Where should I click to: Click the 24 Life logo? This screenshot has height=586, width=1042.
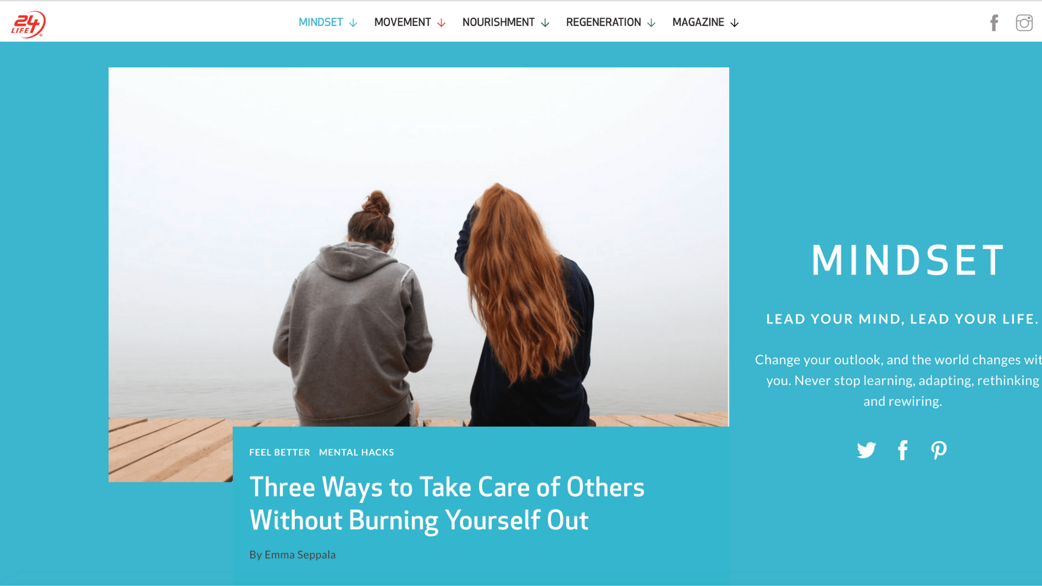tap(28, 24)
